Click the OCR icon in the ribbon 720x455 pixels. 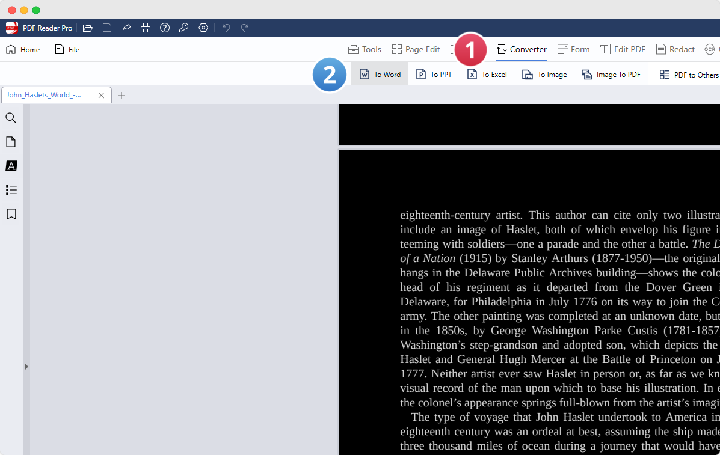710,49
